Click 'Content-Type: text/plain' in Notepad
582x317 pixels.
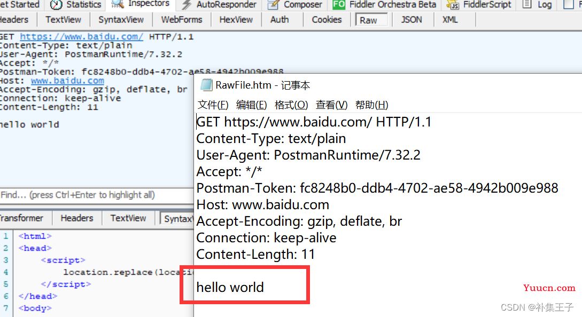[x=271, y=138]
